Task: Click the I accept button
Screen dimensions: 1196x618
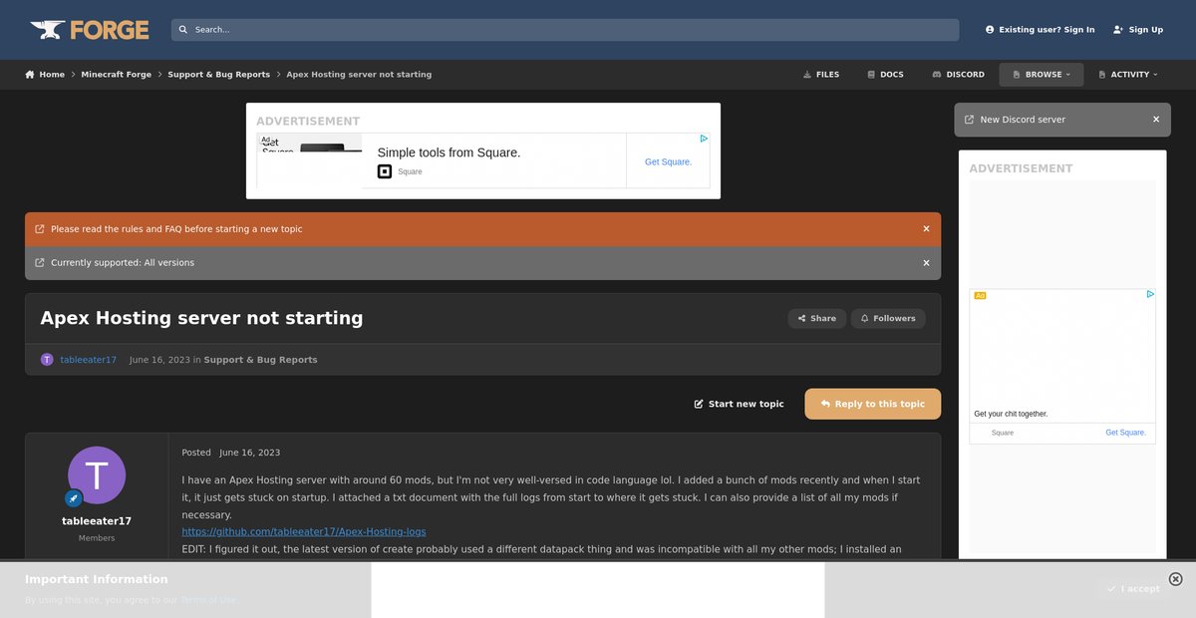Action: tap(1133, 589)
